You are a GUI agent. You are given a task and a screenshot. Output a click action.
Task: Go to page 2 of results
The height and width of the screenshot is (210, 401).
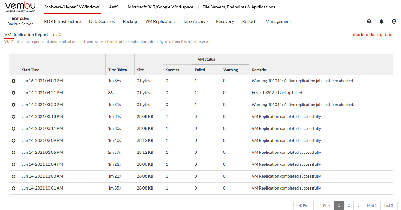(x=348, y=206)
